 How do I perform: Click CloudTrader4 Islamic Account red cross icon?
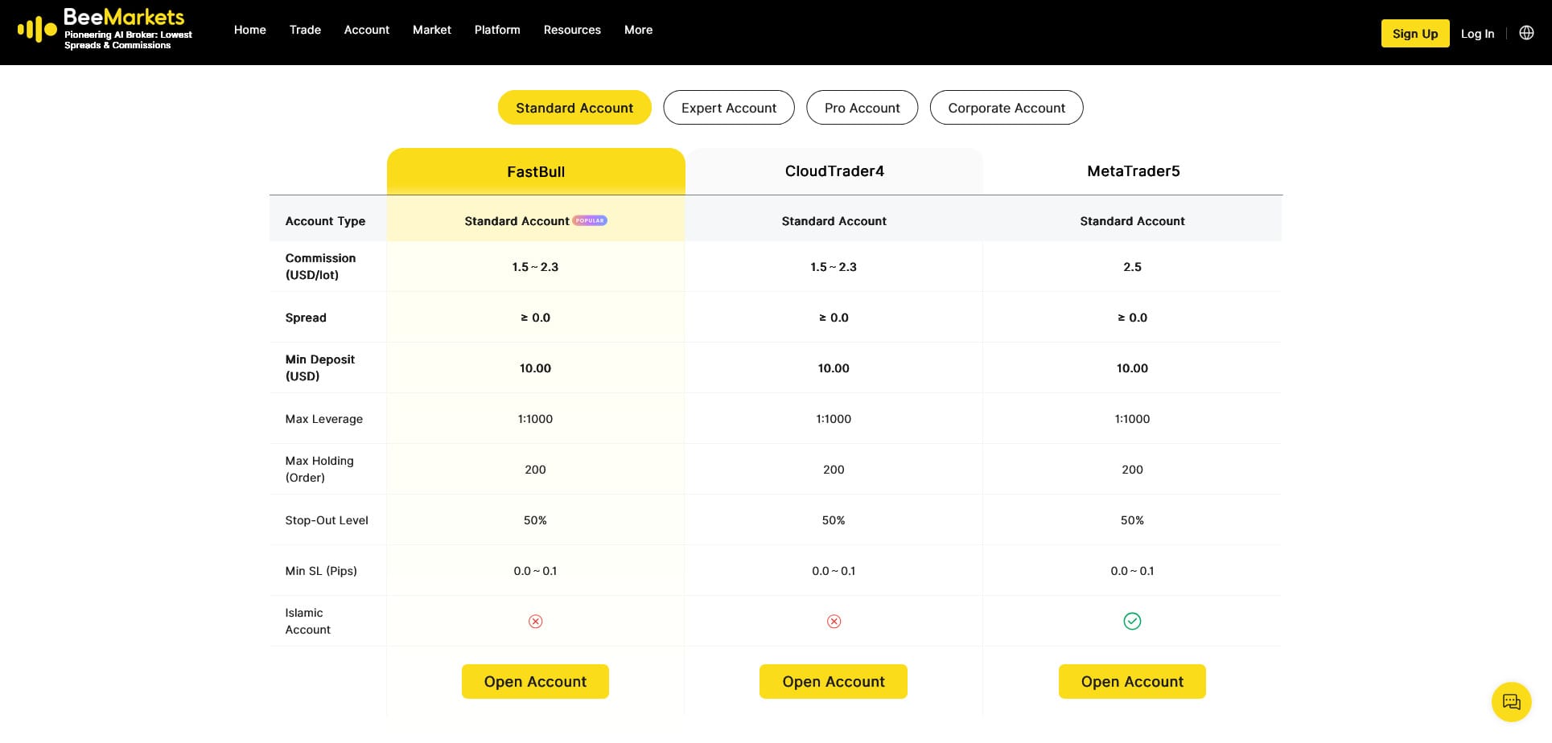click(834, 622)
